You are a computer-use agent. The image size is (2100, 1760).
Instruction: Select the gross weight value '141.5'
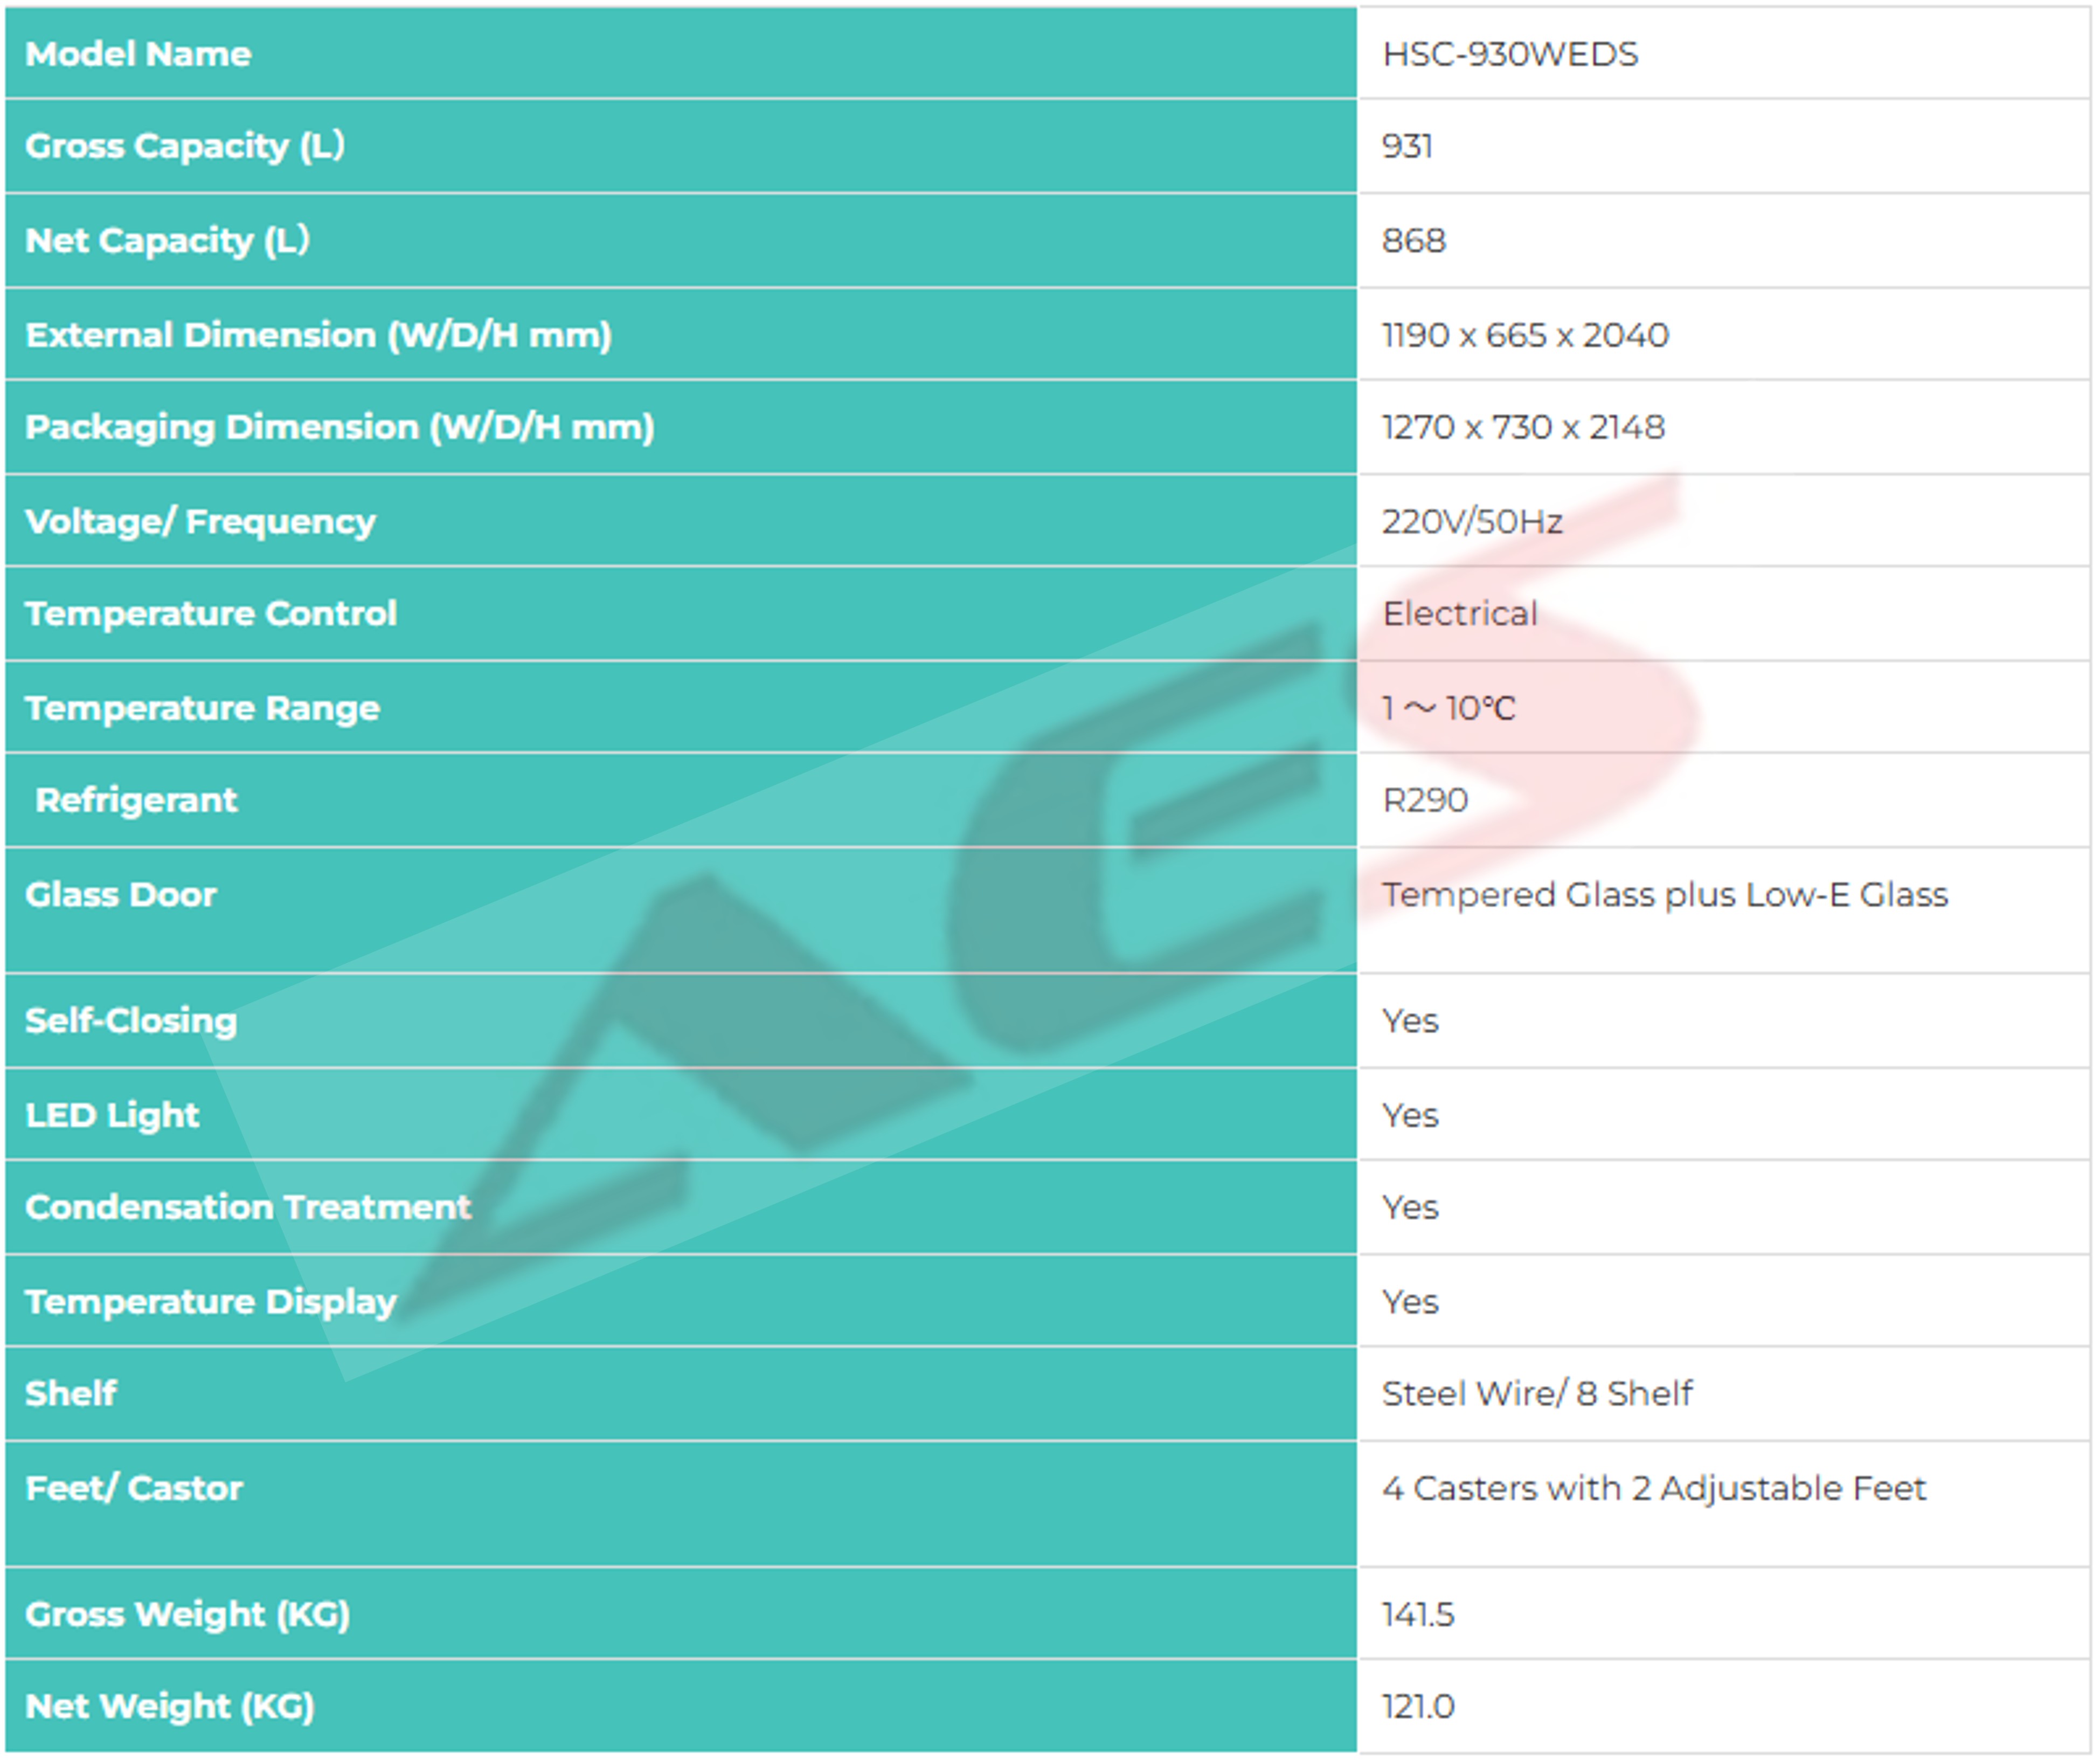click(1418, 1614)
